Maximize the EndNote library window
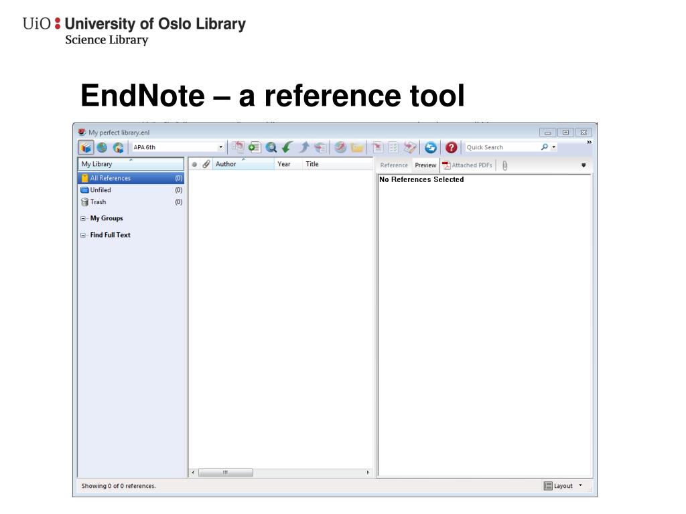 565,133
